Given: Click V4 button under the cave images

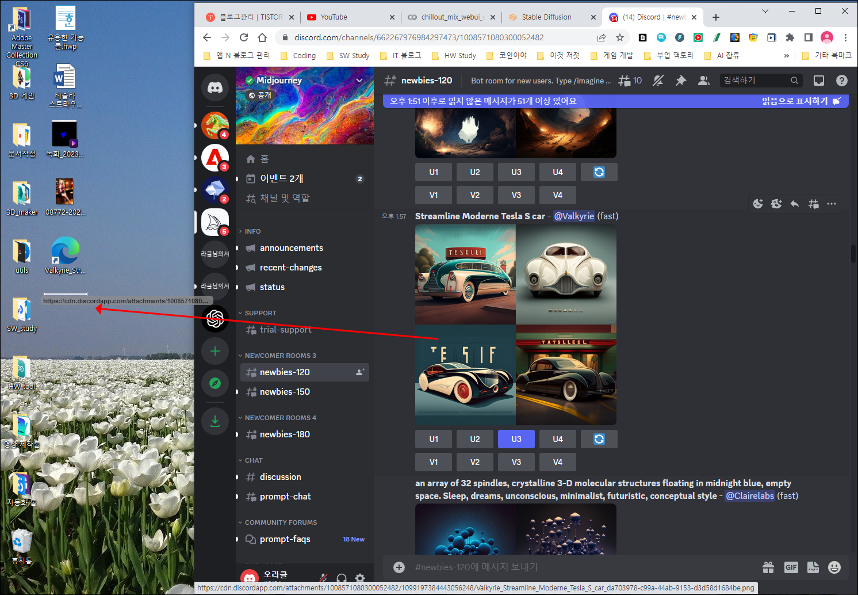Looking at the screenshot, I should click(558, 195).
